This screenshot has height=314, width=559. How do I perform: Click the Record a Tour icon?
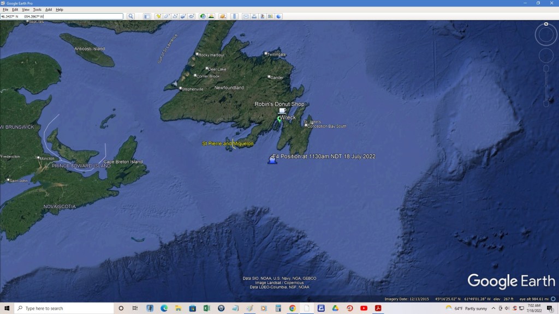(192, 16)
